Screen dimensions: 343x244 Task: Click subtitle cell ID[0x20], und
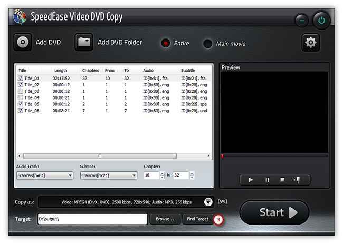194,111
